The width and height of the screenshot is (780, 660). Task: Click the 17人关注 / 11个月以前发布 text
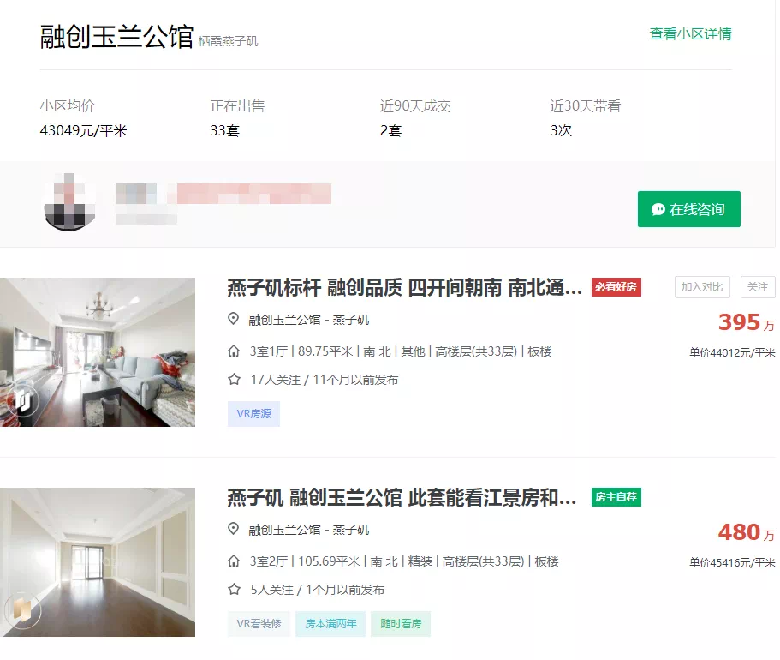click(325, 380)
